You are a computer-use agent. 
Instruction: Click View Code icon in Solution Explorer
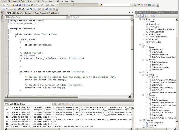150,16
